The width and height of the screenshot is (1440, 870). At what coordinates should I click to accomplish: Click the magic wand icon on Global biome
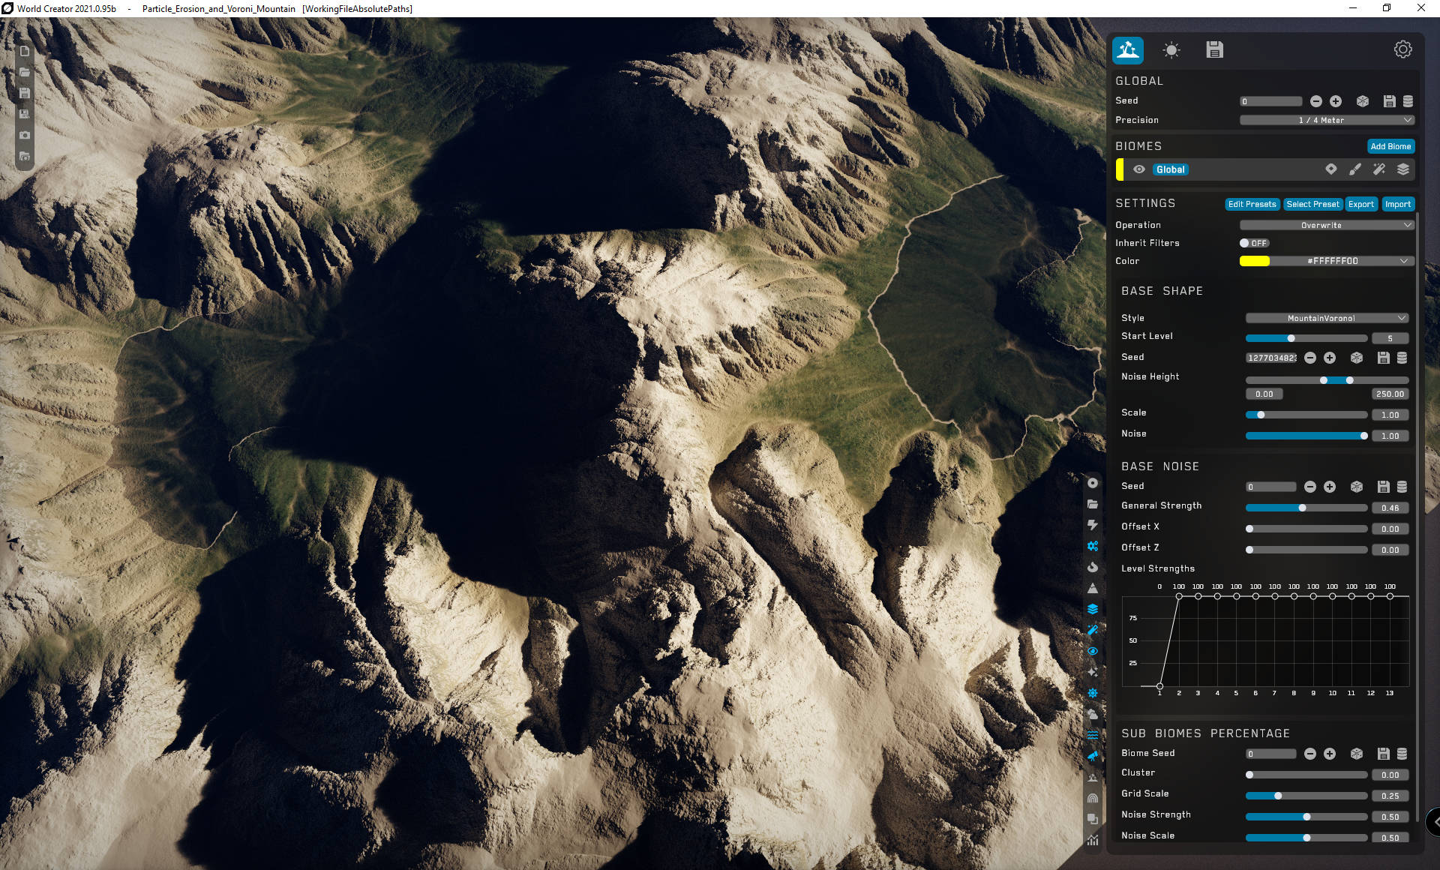1378,169
